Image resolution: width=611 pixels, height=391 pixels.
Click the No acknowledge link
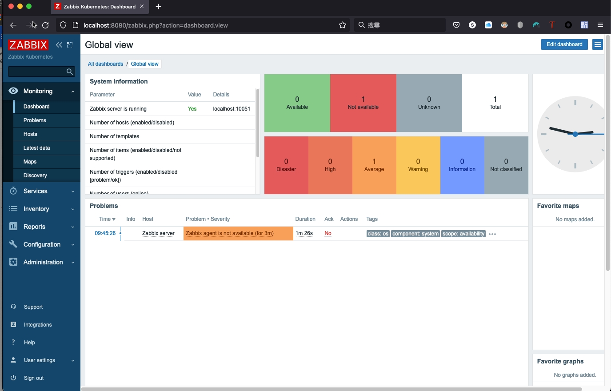pos(328,233)
